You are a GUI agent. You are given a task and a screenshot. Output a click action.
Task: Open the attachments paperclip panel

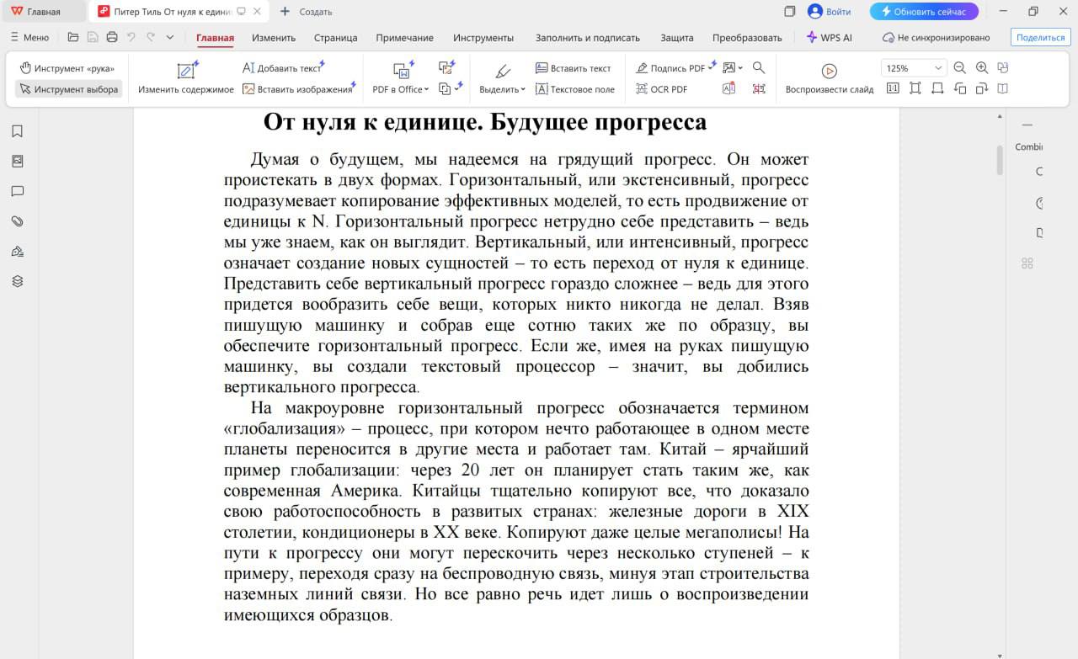(x=17, y=221)
